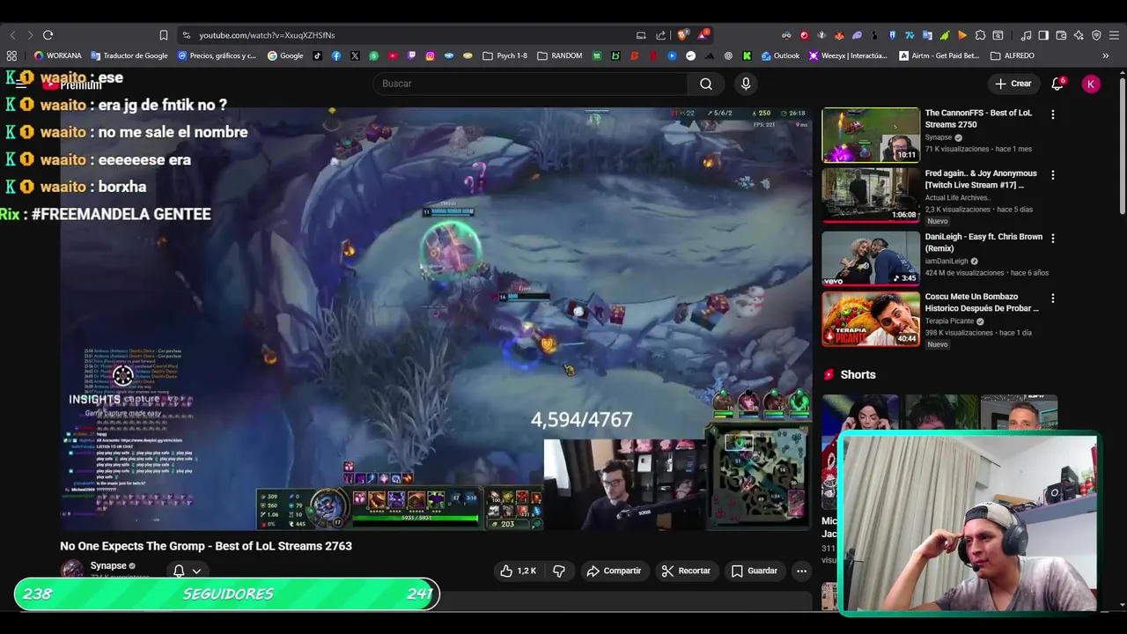Open the account avatar K menu

pos(1091,84)
